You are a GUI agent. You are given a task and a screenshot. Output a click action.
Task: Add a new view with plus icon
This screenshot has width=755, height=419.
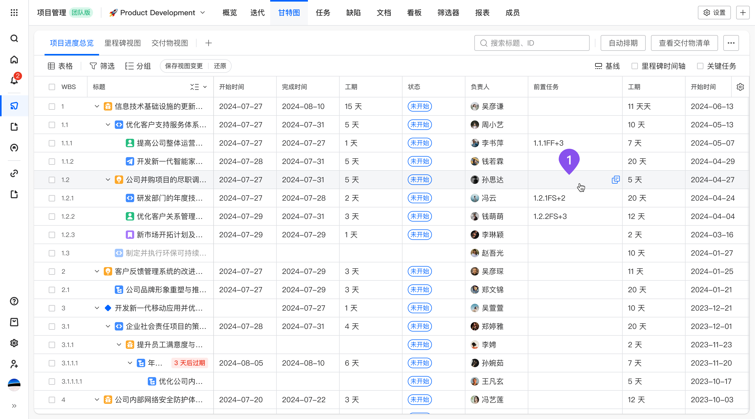208,43
